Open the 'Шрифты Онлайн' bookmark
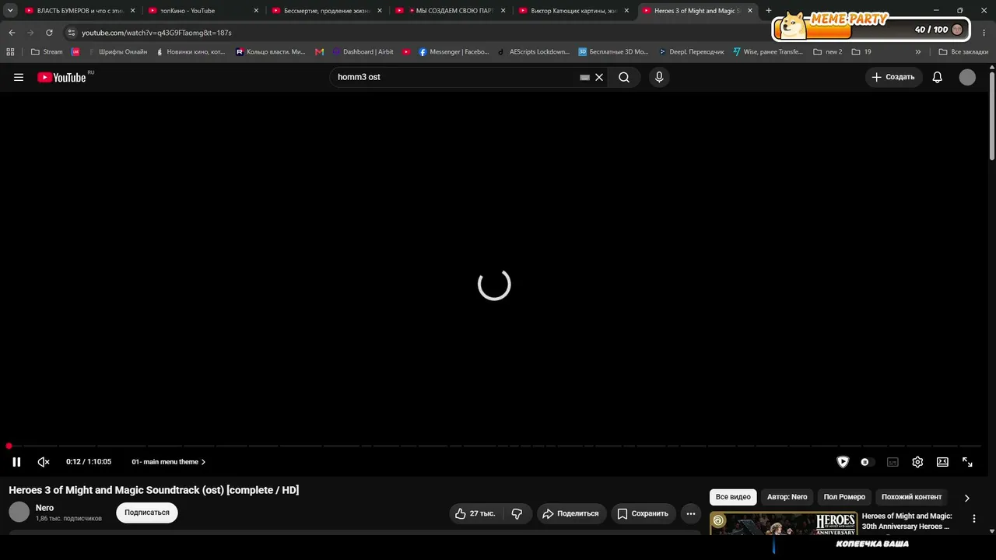This screenshot has height=560, width=996. coord(117,52)
